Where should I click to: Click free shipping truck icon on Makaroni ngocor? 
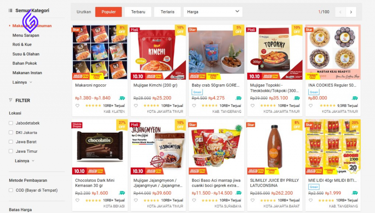pos(122,98)
